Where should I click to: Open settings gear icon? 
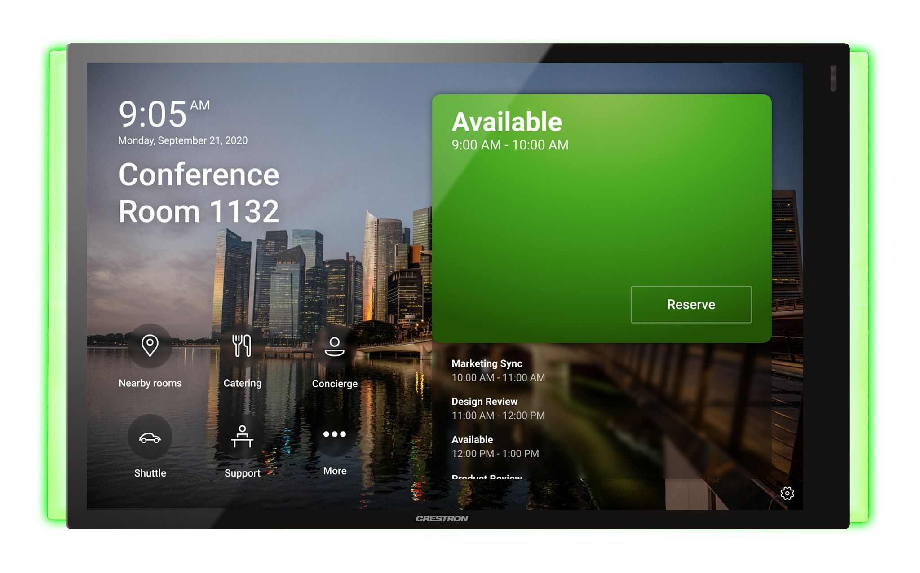[x=787, y=494]
